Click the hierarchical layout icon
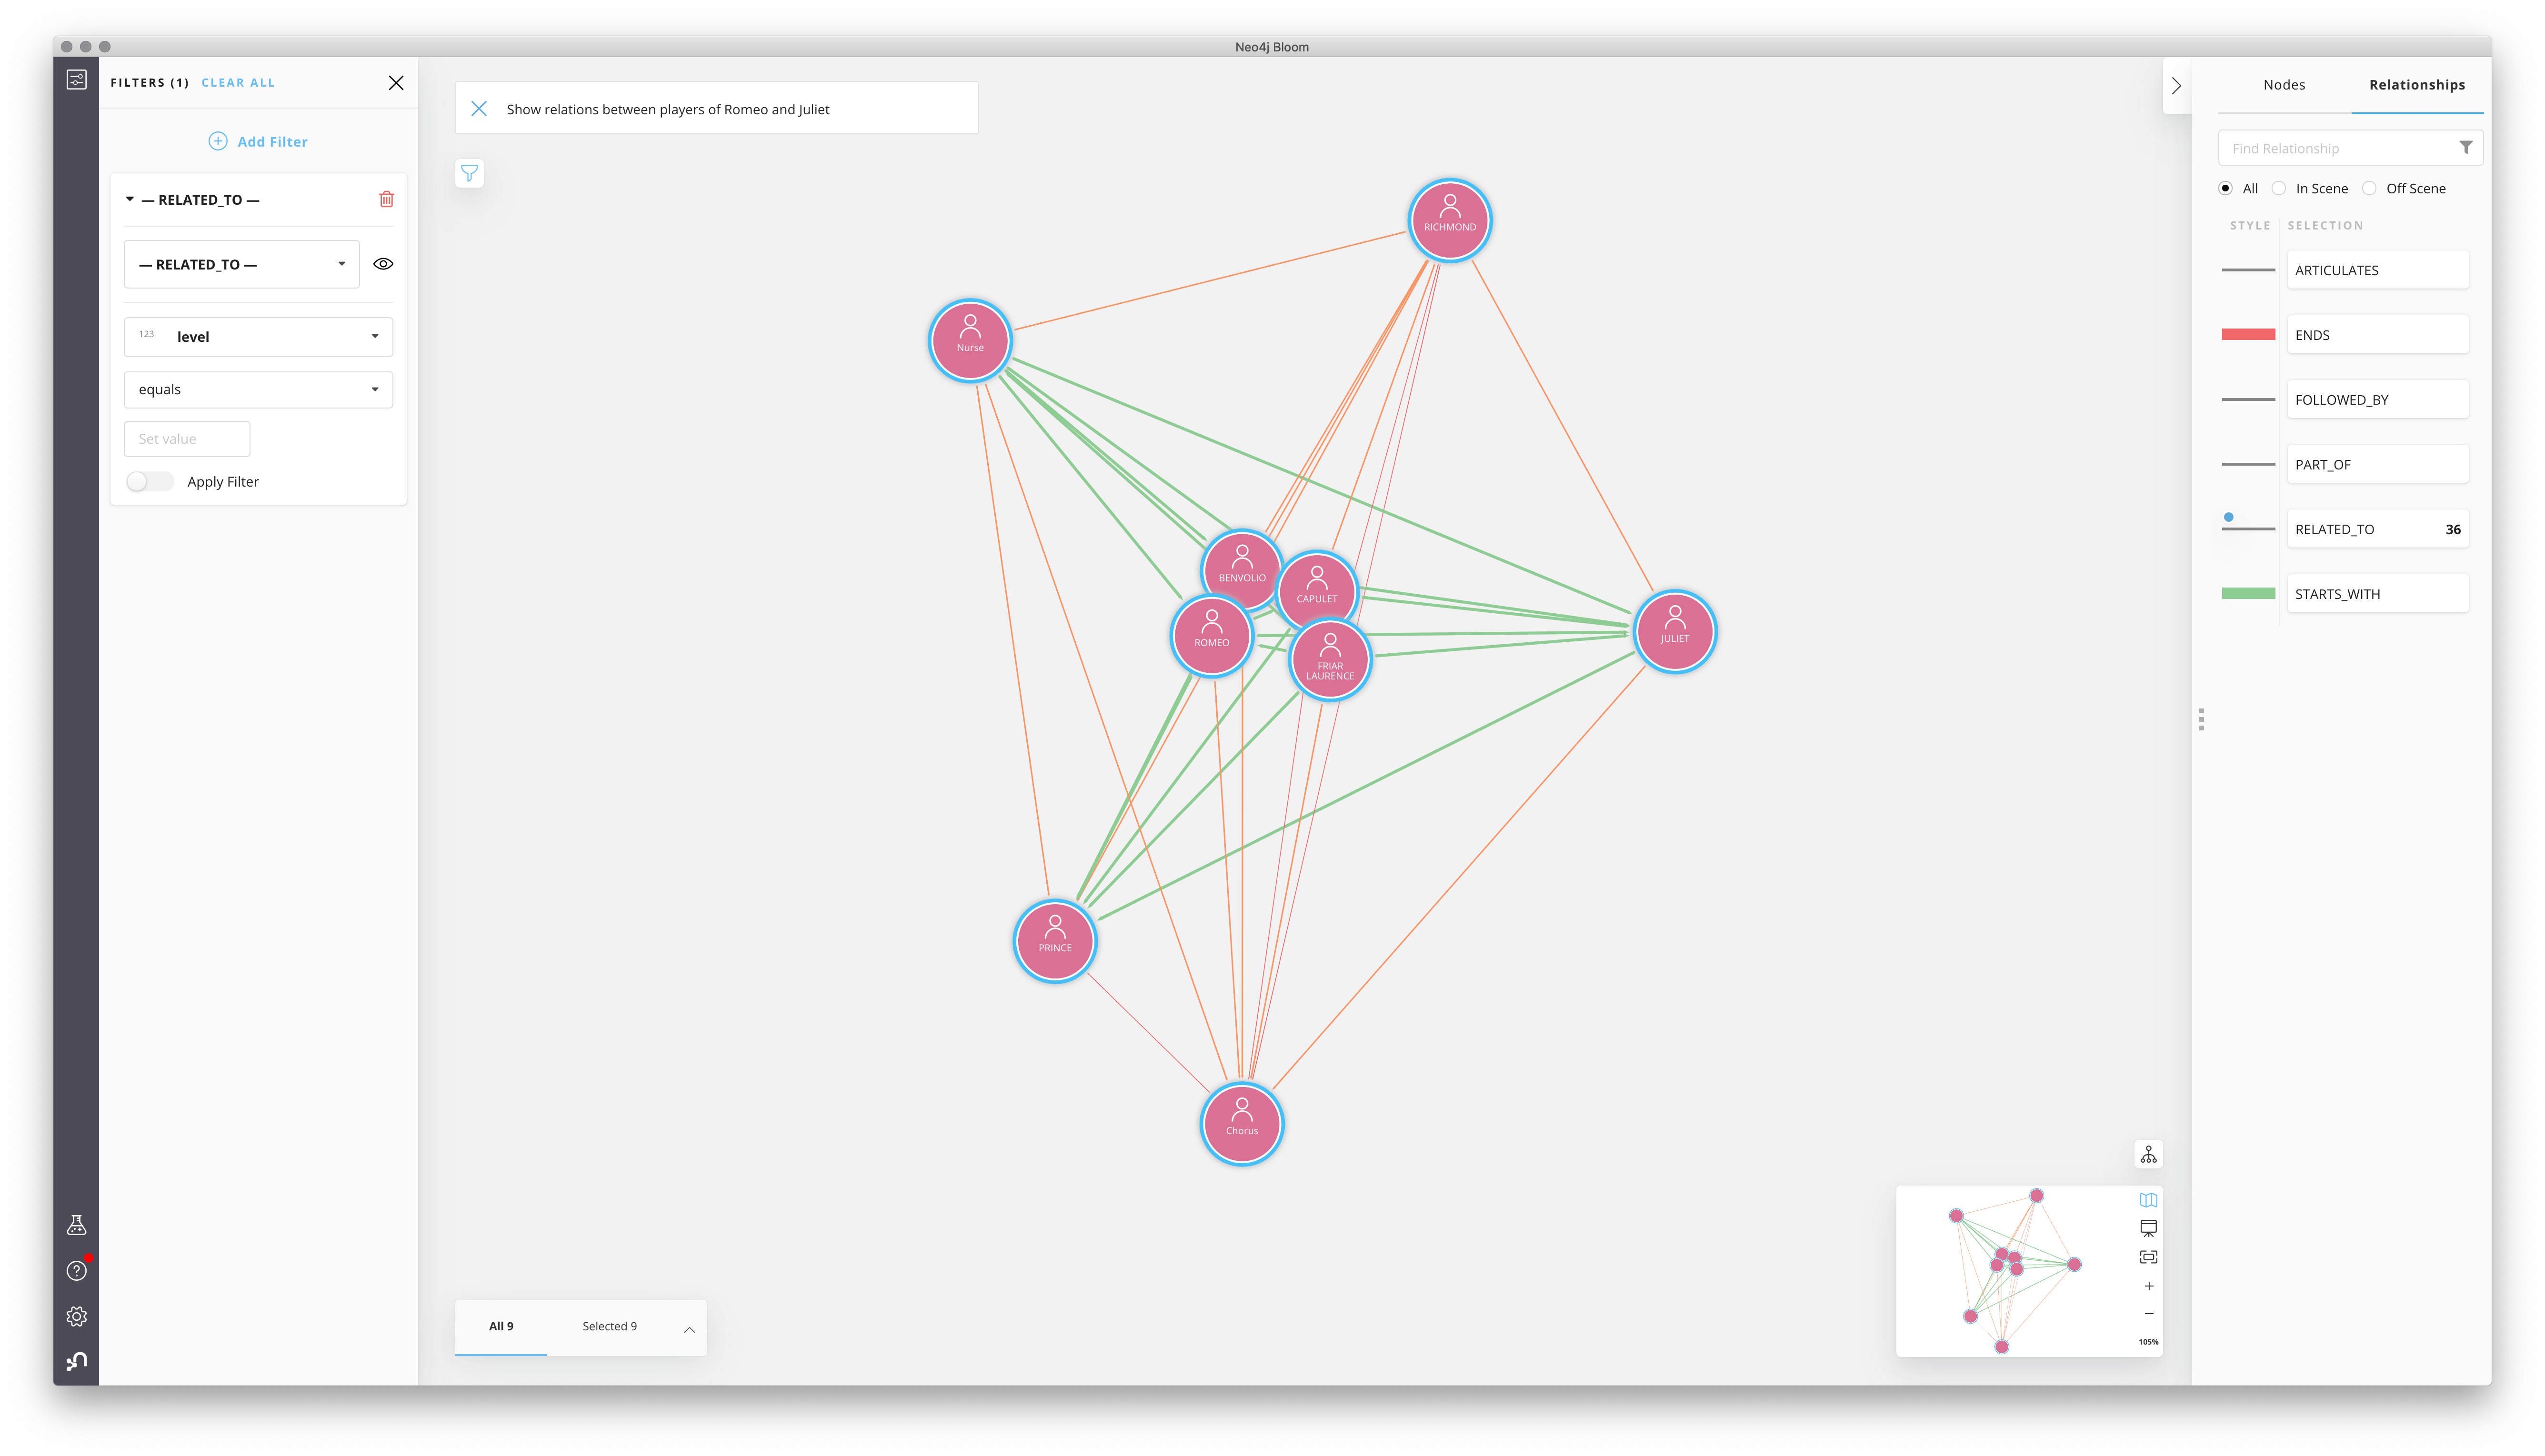 pyautogui.click(x=2149, y=1155)
